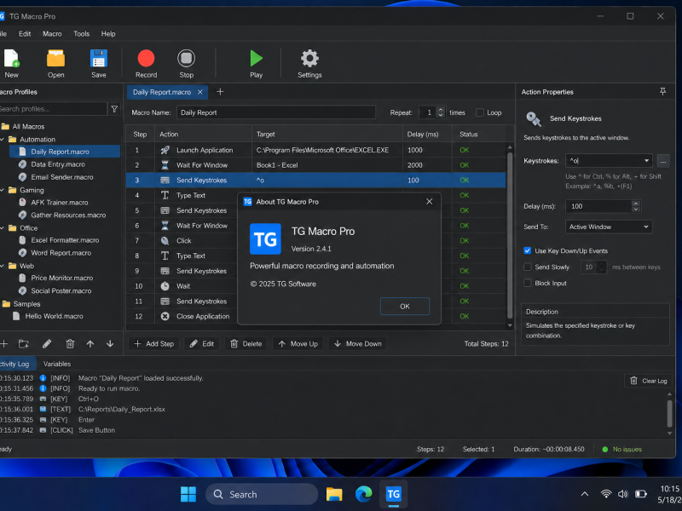Screen dimensions: 682x511
Task: Click OK in the About dialog
Action: click(x=404, y=307)
